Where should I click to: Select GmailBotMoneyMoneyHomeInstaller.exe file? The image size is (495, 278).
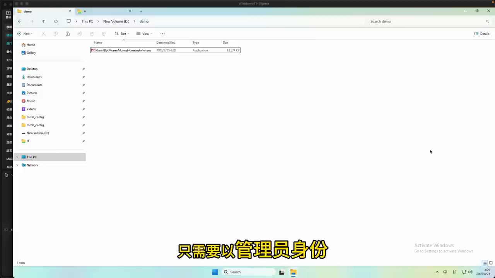pyautogui.click(x=165, y=50)
